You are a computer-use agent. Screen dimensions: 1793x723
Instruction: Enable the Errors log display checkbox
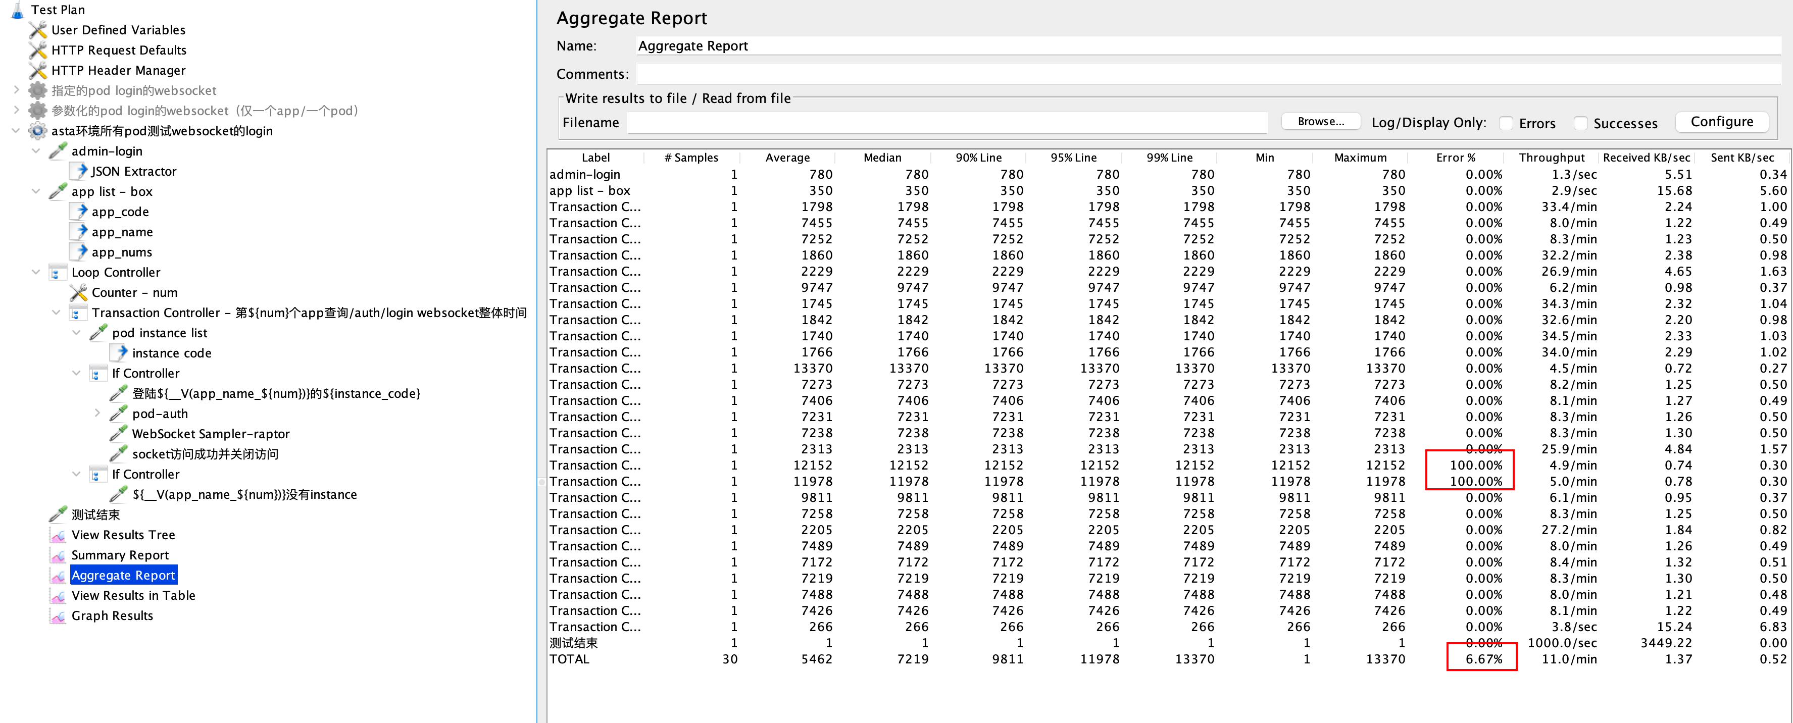1507,123
